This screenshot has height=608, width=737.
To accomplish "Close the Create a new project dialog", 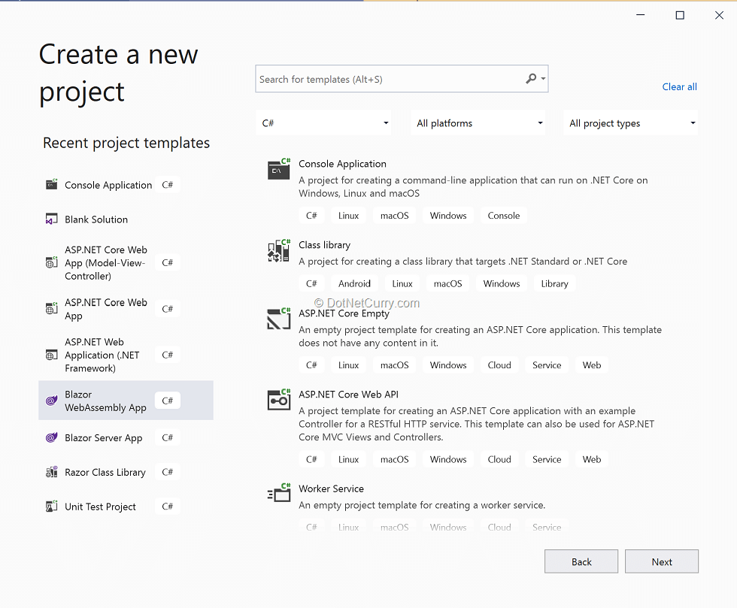I will pyautogui.click(x=719, y=16).
